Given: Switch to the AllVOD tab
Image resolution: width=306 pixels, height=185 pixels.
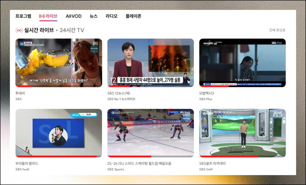Looking at the screenshot, I should (73, 16).
